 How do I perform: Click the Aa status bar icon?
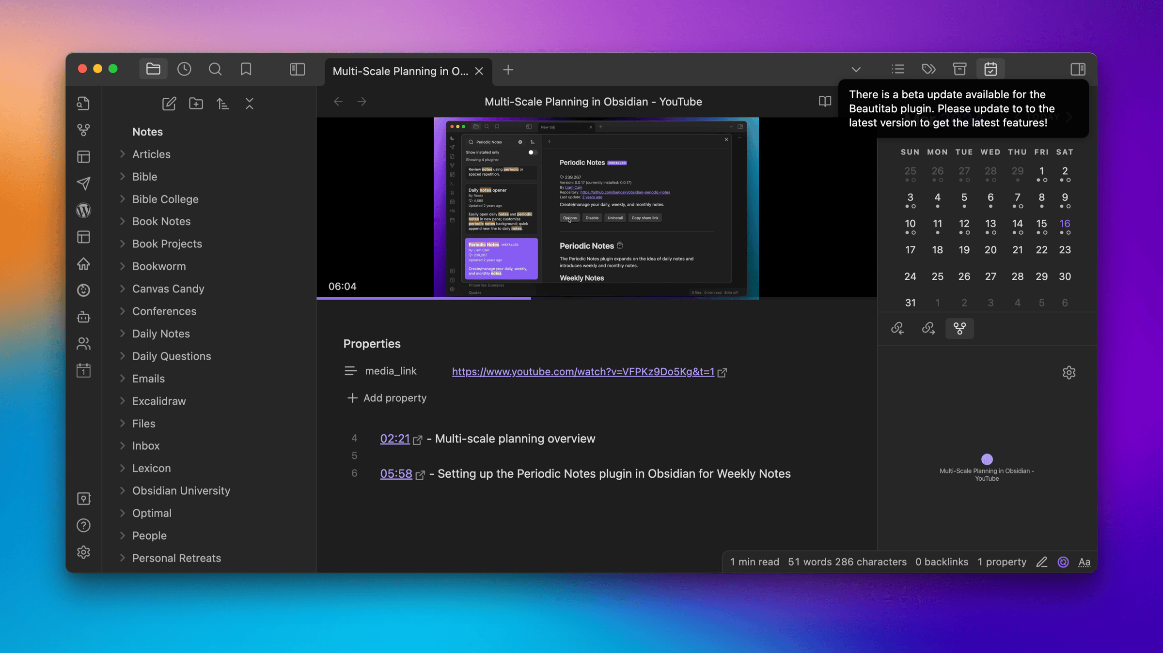point(1084,562)
